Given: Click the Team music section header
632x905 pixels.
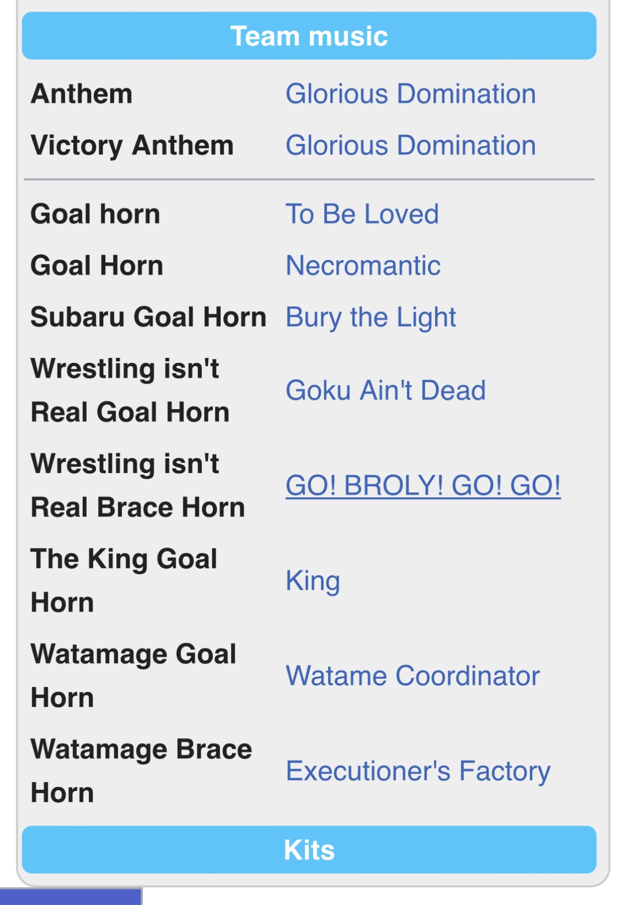Looking at the screenshot, I should (309, 36).
